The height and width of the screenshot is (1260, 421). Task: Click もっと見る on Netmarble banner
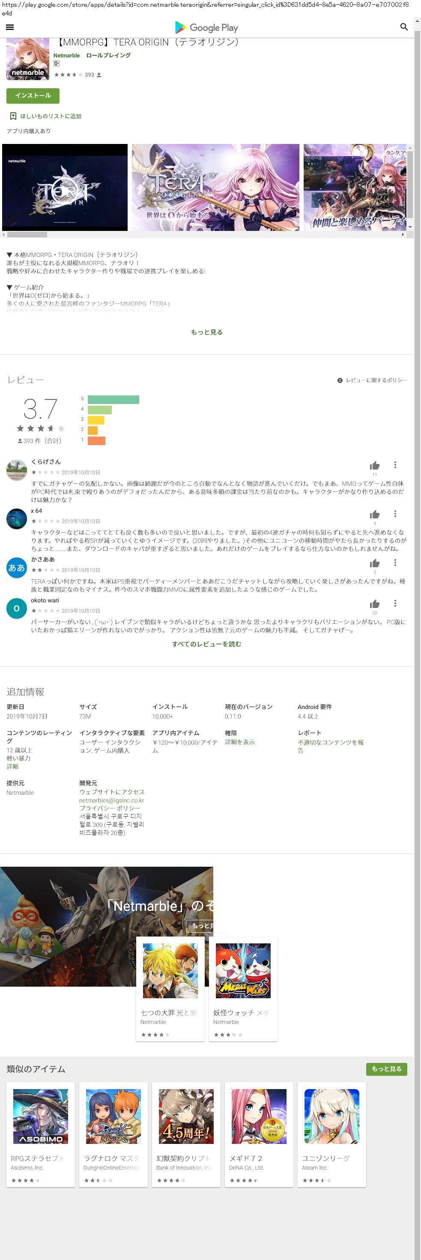[200, 925]
